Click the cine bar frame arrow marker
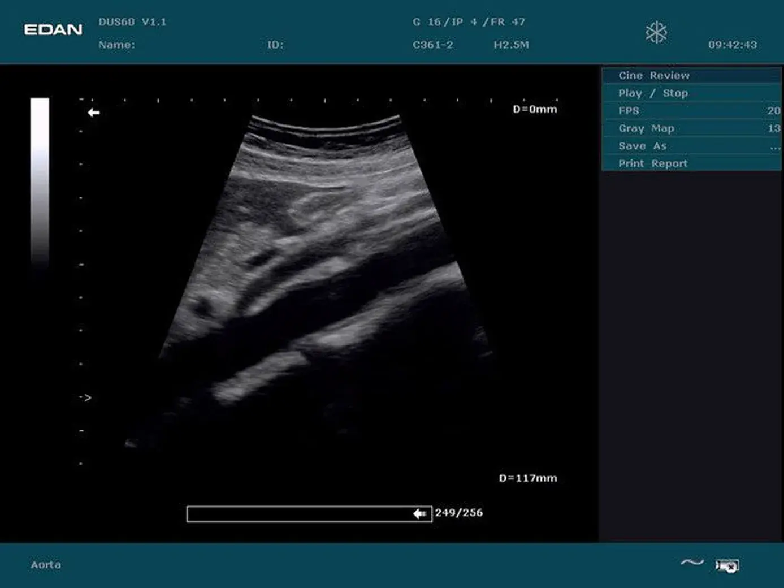Screen dimensions: 784x588 pyautogui.click(x=419, y=513)
